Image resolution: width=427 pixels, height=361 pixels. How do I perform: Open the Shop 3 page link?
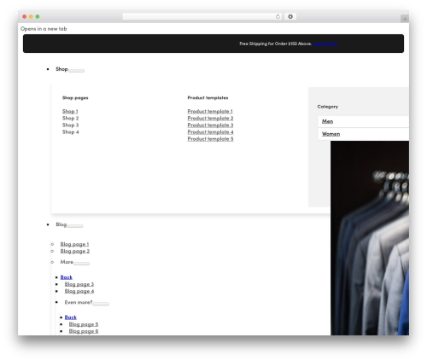[x=71, y=125]
